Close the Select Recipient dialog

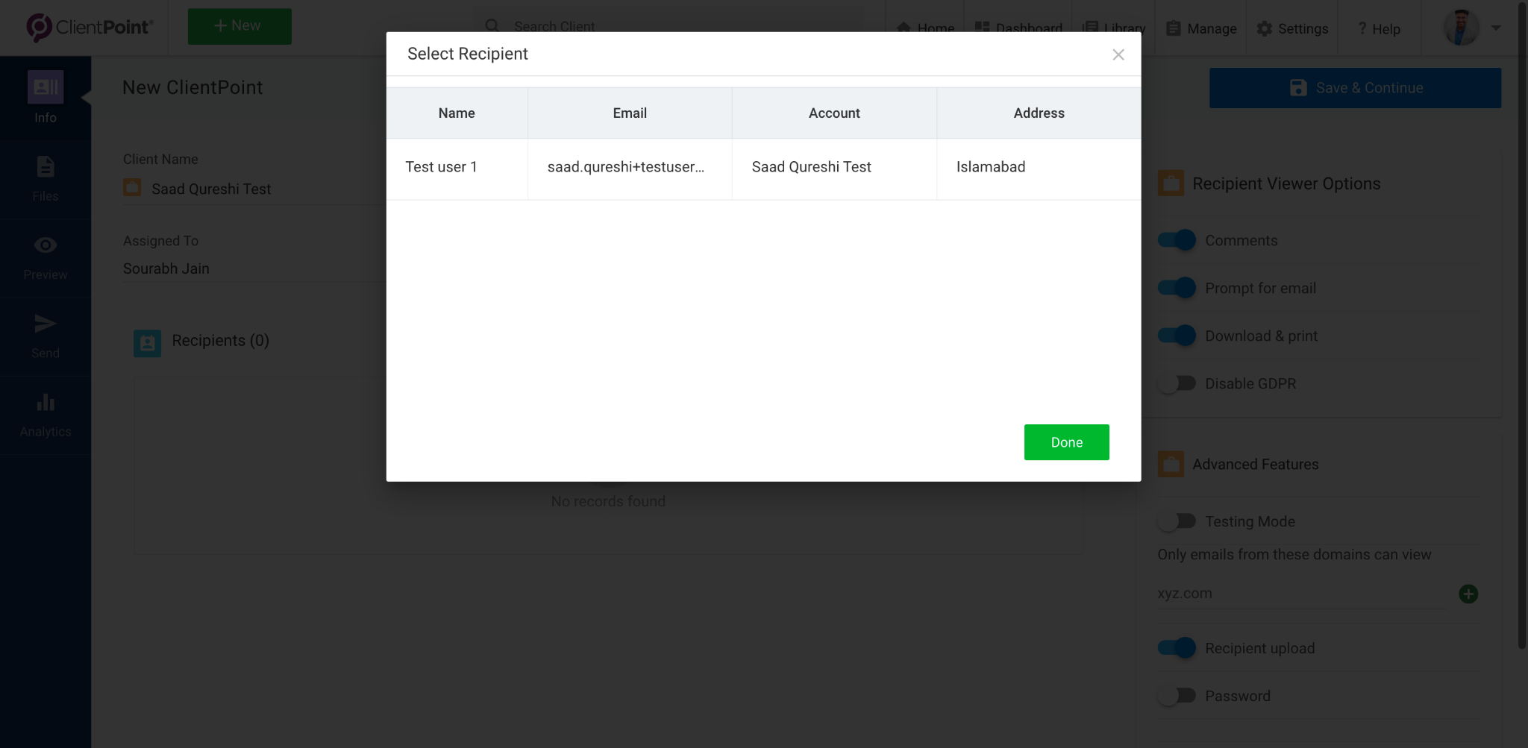1118,54
